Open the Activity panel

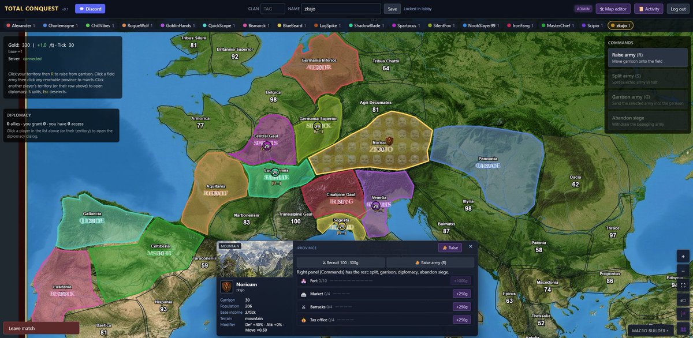pos(649,9)
